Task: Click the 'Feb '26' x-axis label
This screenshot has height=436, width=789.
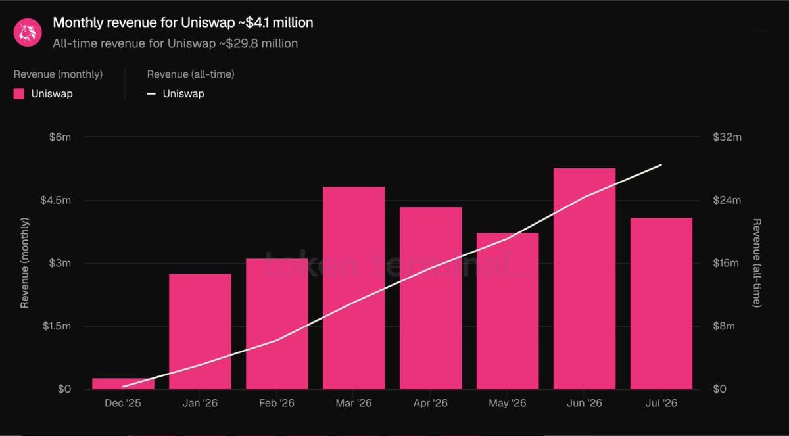Action: click(x=277, y=403)
